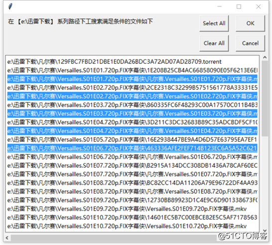Confirm with the OK button
The height and width of the screenshot is (245, 272).
pos(250,23)
